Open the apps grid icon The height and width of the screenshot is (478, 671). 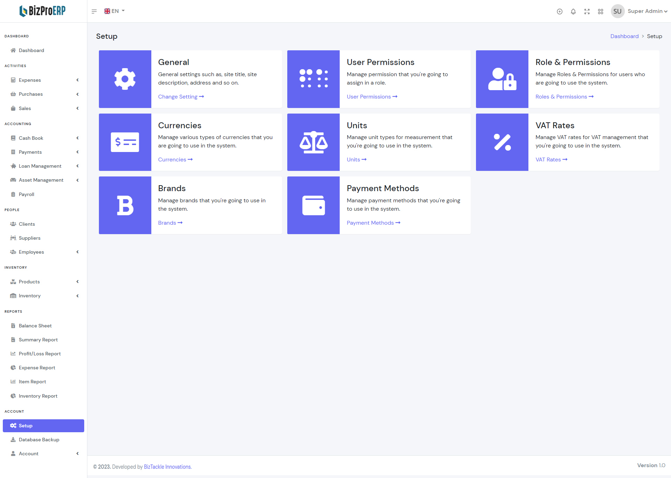600,12
